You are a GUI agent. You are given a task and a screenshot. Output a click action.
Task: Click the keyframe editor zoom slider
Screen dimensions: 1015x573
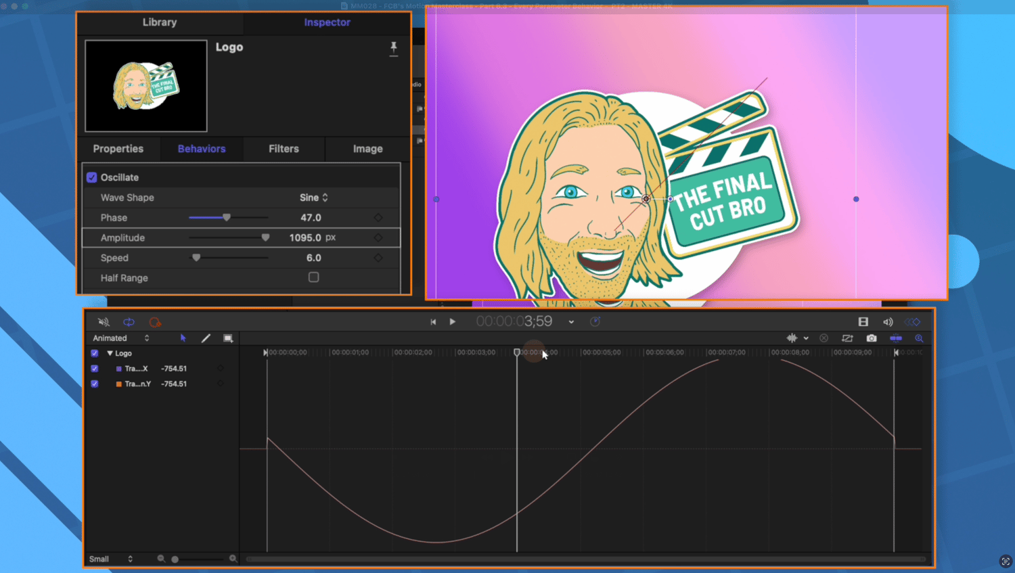tap(198, 559)
